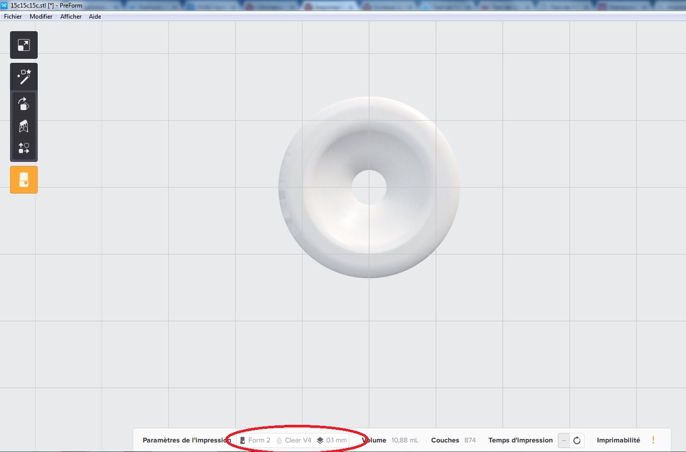Run the One-Click Print magic wand
This screenshot has height=452, width=686.
[x=24, y=76]
